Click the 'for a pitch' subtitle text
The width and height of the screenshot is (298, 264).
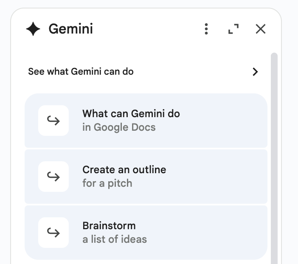[x=107, y=183]
